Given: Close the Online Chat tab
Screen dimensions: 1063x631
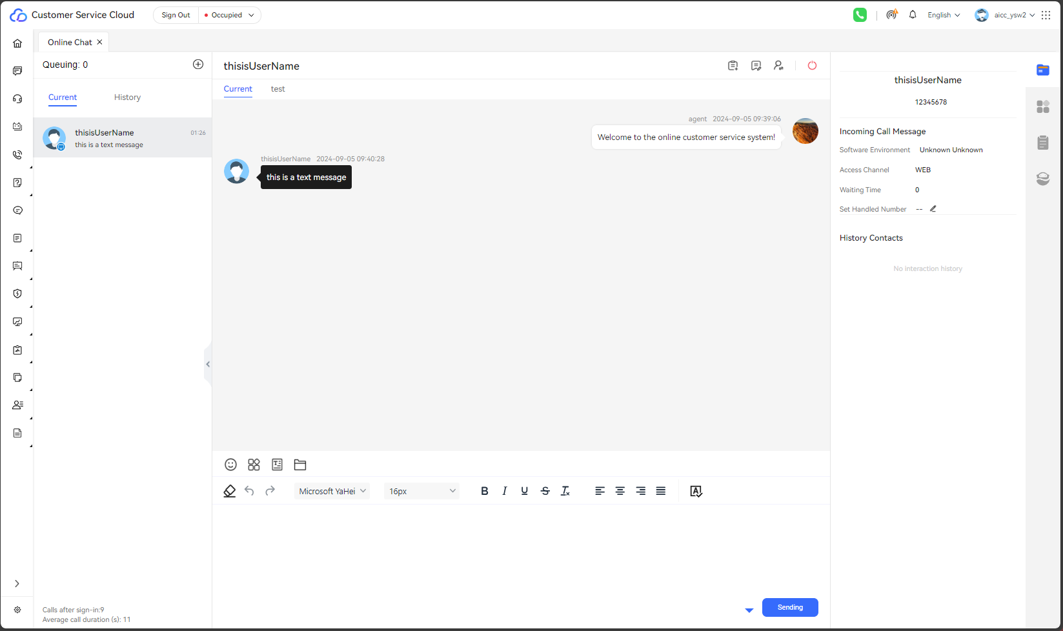Looking at the screenshot, I should pos(99,42).
